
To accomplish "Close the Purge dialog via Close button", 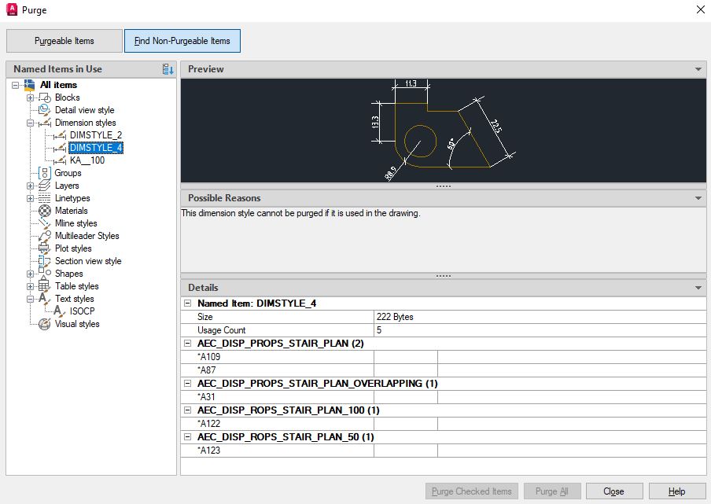I will (614, 490).
